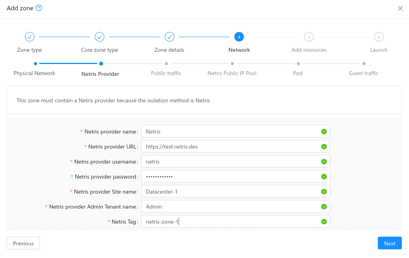This screenshot has width=409, height=258.
Task: Click the Zone type completed checkmark icon
Action: point(30,36)
